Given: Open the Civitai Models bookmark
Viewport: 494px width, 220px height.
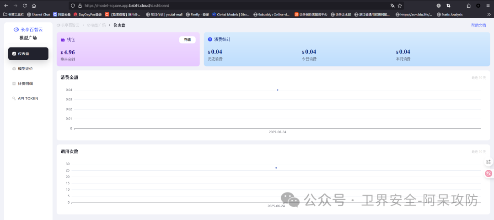Looking at the screenshot, I should pos(231,15).
